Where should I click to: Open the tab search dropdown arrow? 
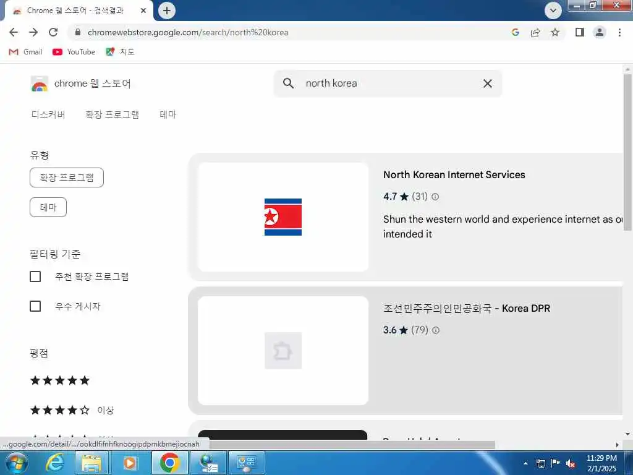[x=553, y=11]
